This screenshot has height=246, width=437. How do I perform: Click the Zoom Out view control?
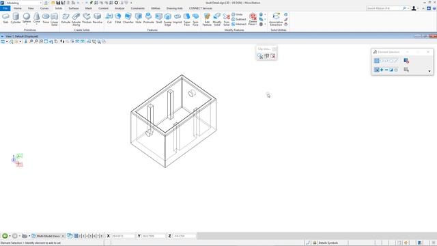(x=36, y=42)
